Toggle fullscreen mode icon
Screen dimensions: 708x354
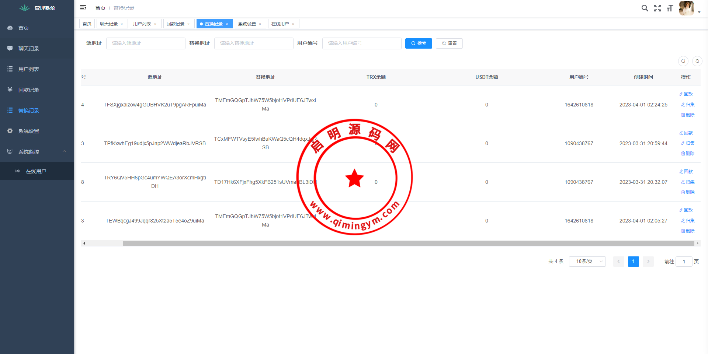click(x=657, y=8)
